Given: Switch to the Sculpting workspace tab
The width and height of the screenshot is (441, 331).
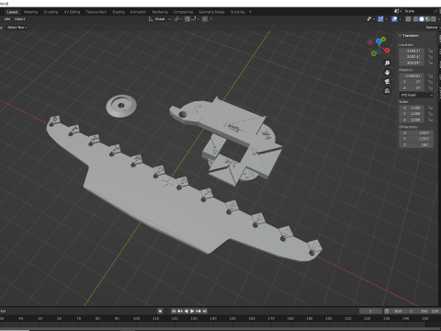Looking at the screenshot, I should [51, 12].
